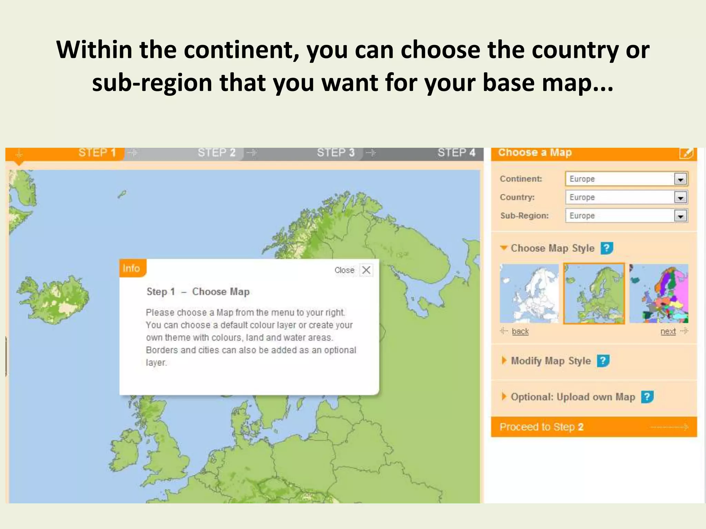Click the Choose a Map panel heading
Image resolution: width=706 pixels, height=529 pixels.
pyautogui.click(x=535, y=152)
